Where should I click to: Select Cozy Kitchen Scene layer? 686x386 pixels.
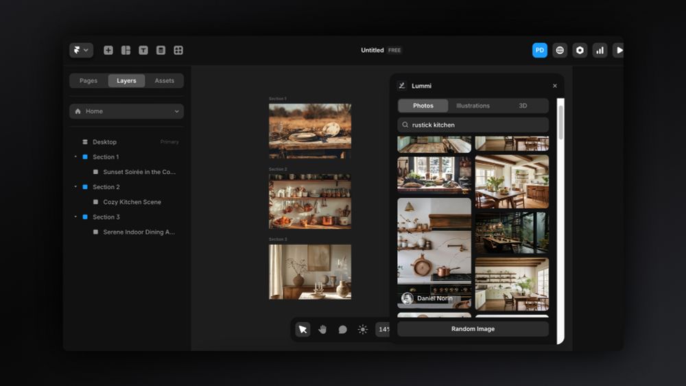pyautogui.click(x=132, y=202)
